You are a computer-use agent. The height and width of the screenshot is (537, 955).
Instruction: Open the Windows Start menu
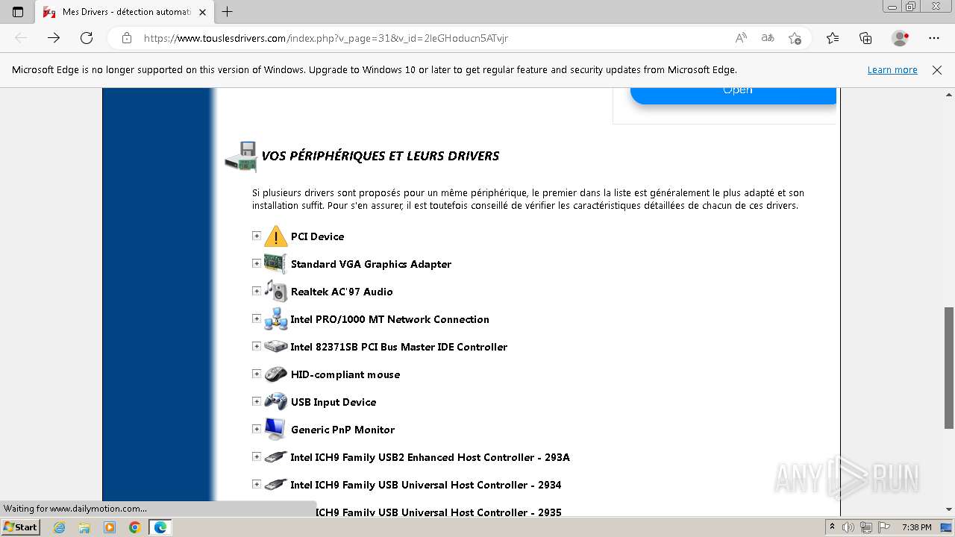pos(21,527)
